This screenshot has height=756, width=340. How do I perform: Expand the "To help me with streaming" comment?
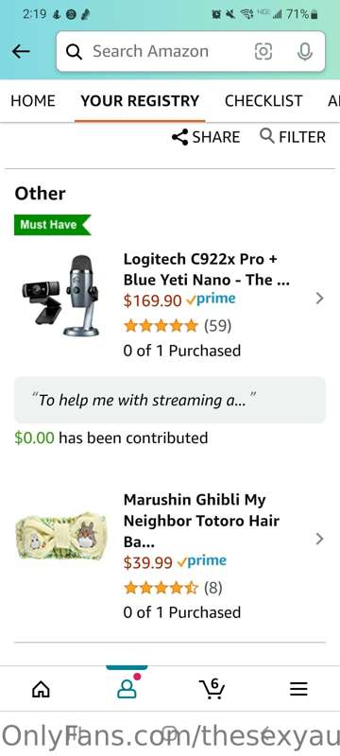pyautogui.click(x=170, y=400)
